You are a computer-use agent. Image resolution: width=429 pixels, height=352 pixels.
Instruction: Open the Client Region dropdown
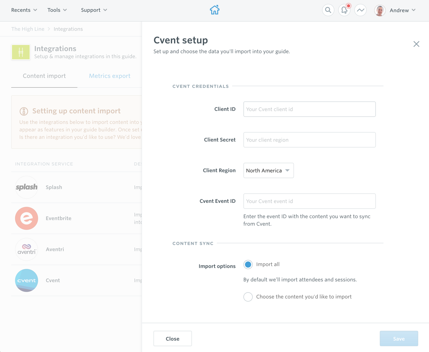tap(268, 170)
